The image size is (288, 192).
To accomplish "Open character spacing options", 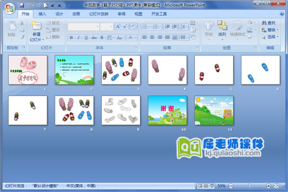I will [x=109, y=37].
